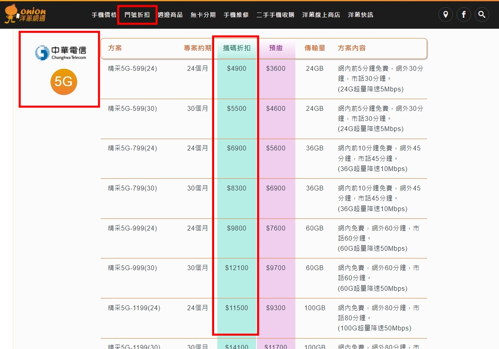The width and height of the screenshot is (499, 349).
Task: Select the $4600 prepayment value
Action: tap(276, 109)
